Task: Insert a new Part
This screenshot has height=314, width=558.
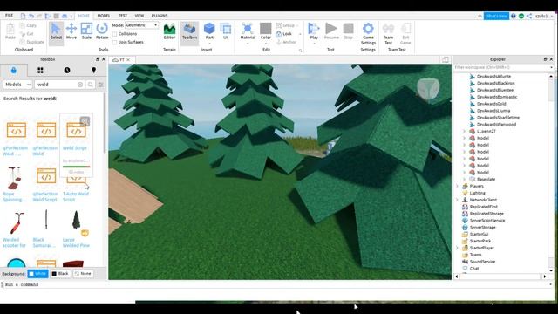Action: (209, 31)
